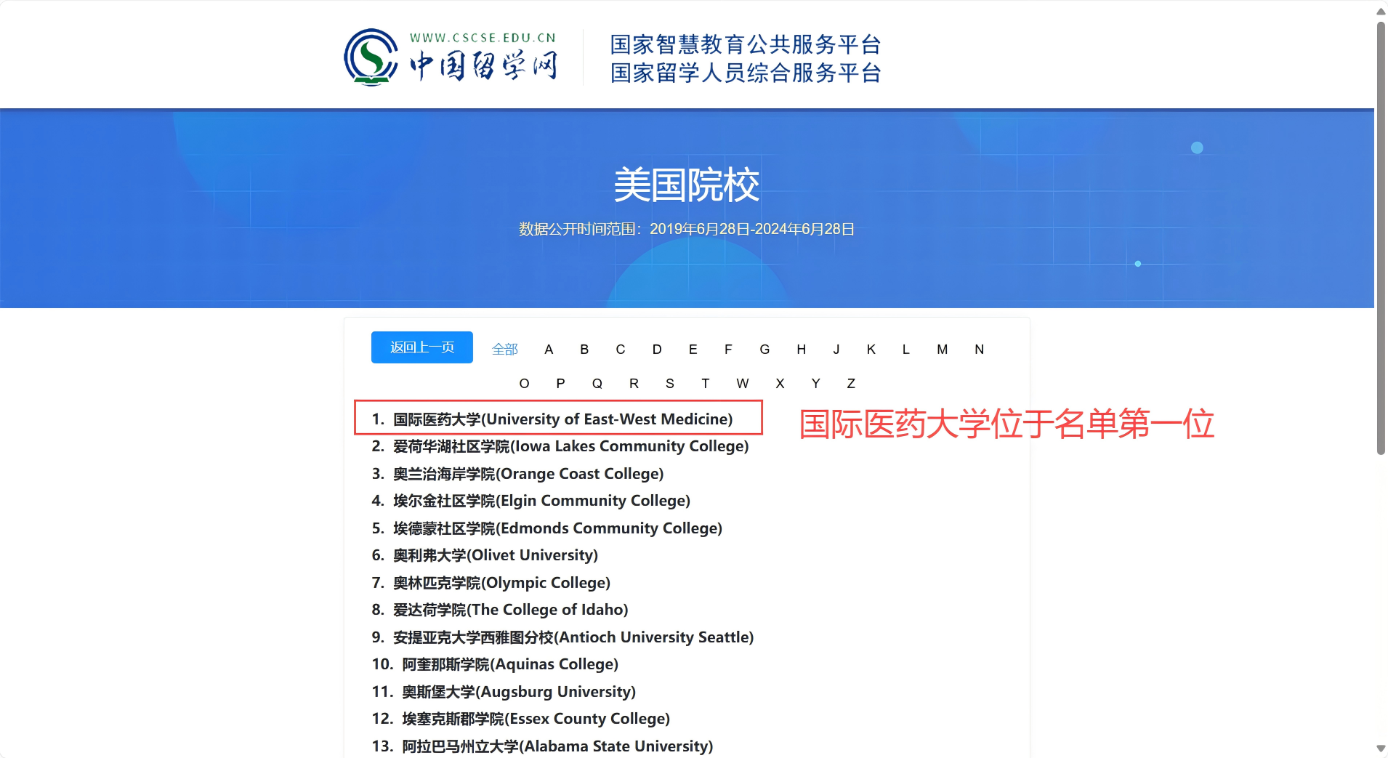1388x758 pixels.
Task: Filter schools by letter T
Action: pos(705,384)
